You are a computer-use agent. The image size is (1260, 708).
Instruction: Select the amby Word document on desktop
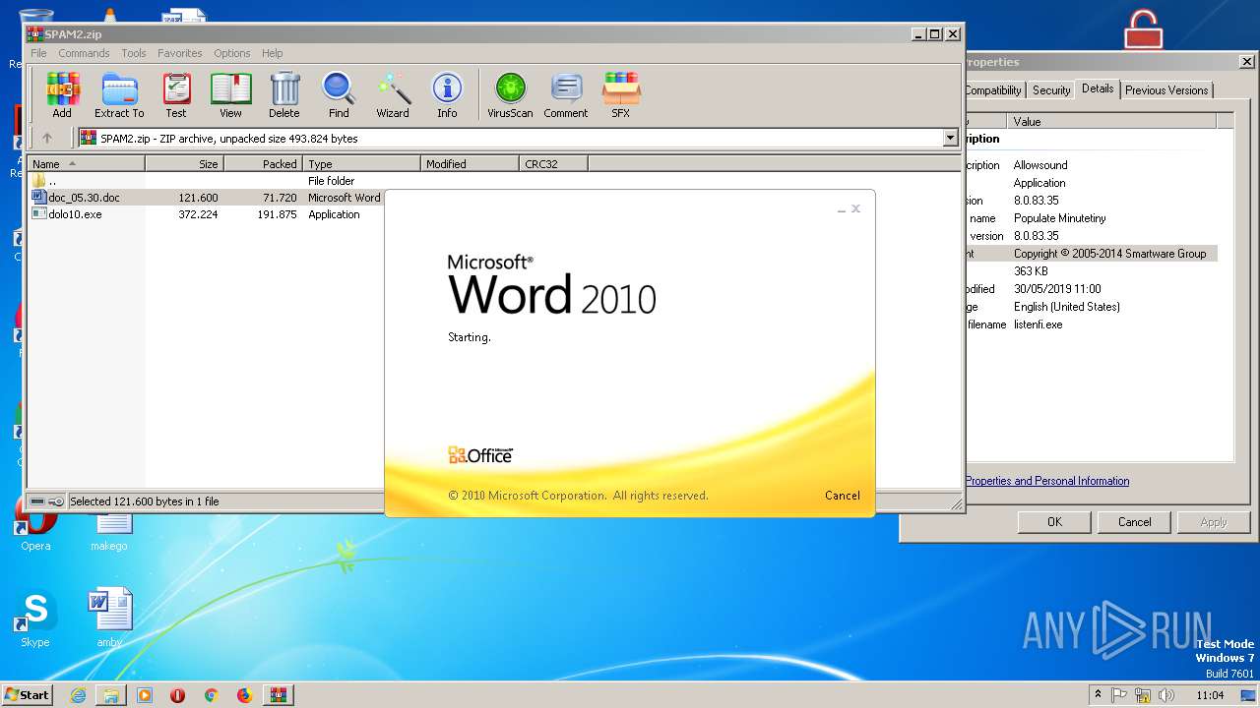coord(109,619)
